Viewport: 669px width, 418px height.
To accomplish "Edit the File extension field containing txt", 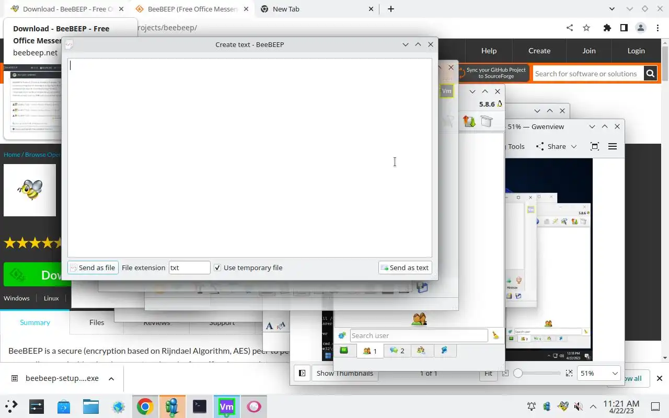I will coord(189,268).
